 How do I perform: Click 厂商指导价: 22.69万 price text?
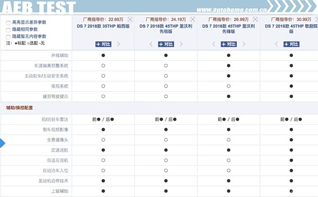pos(103,19)
